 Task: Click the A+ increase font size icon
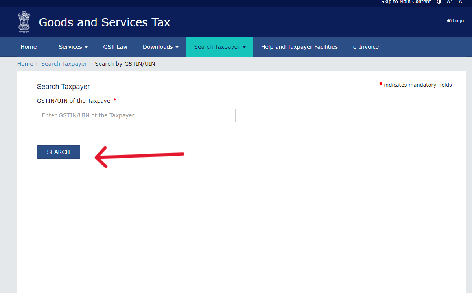click(x=449, y=2)
